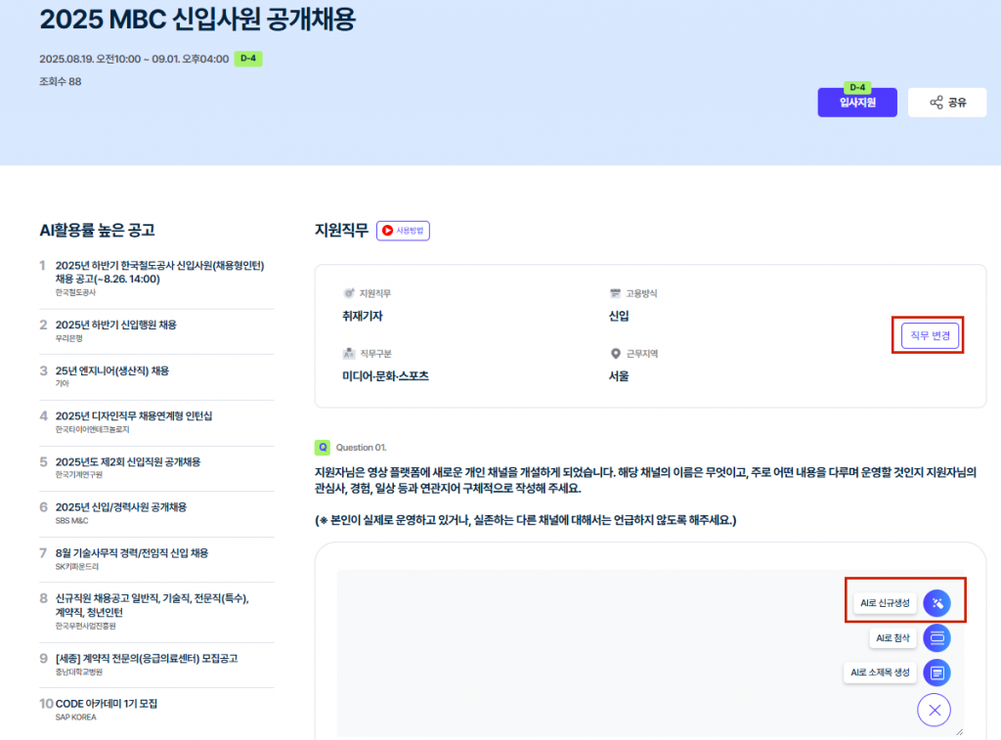Click the green Q icon beside Question 01
The width and height of the screenshot is (1001, 740).
323,447
